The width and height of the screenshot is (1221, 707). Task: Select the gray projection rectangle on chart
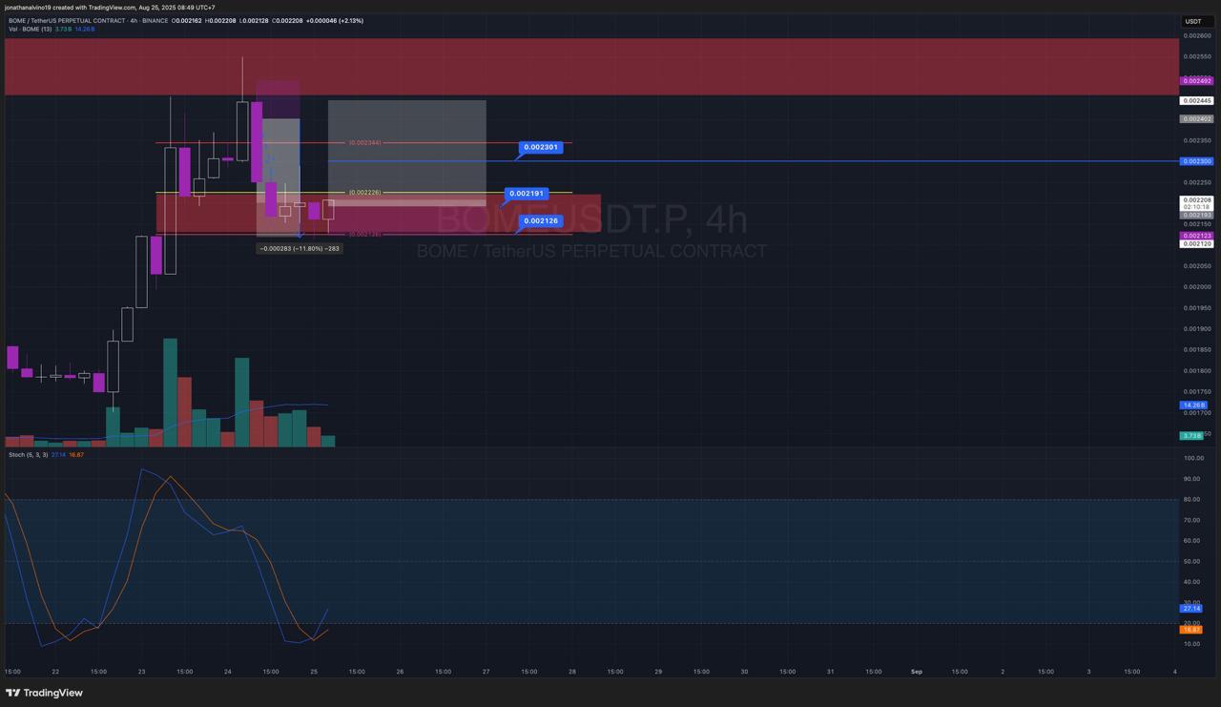(x=407, y=143)
